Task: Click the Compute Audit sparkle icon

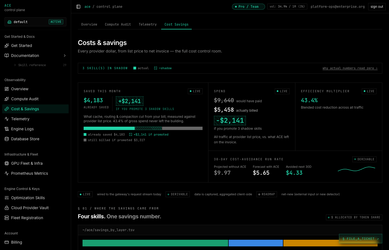Action: 7,99
